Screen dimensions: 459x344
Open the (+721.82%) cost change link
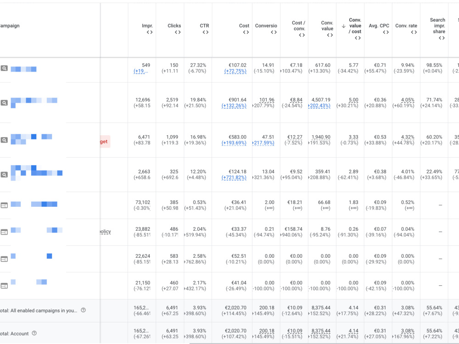click(x=234, y=178)
